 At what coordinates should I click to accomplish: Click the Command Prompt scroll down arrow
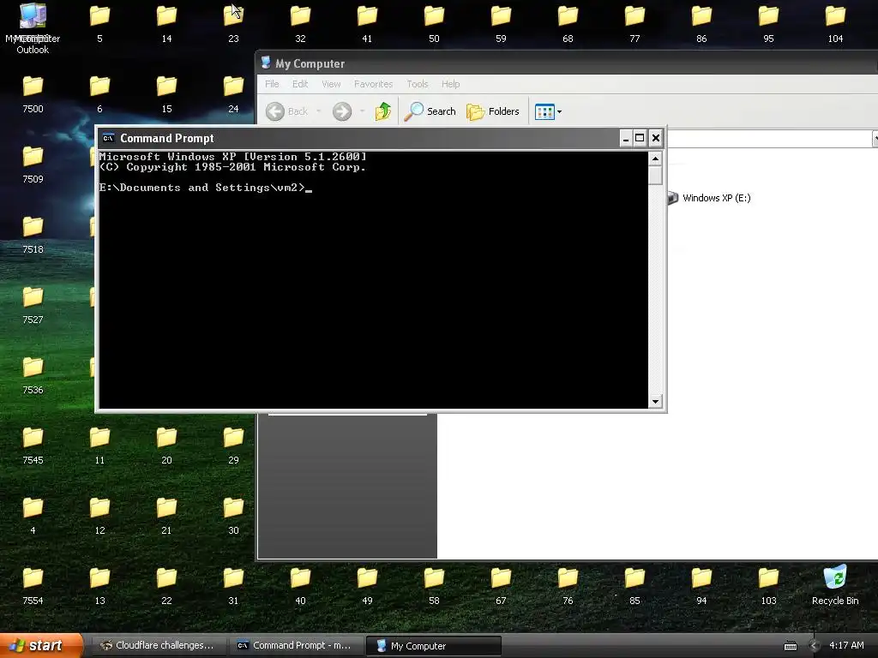tap(655, 401)
